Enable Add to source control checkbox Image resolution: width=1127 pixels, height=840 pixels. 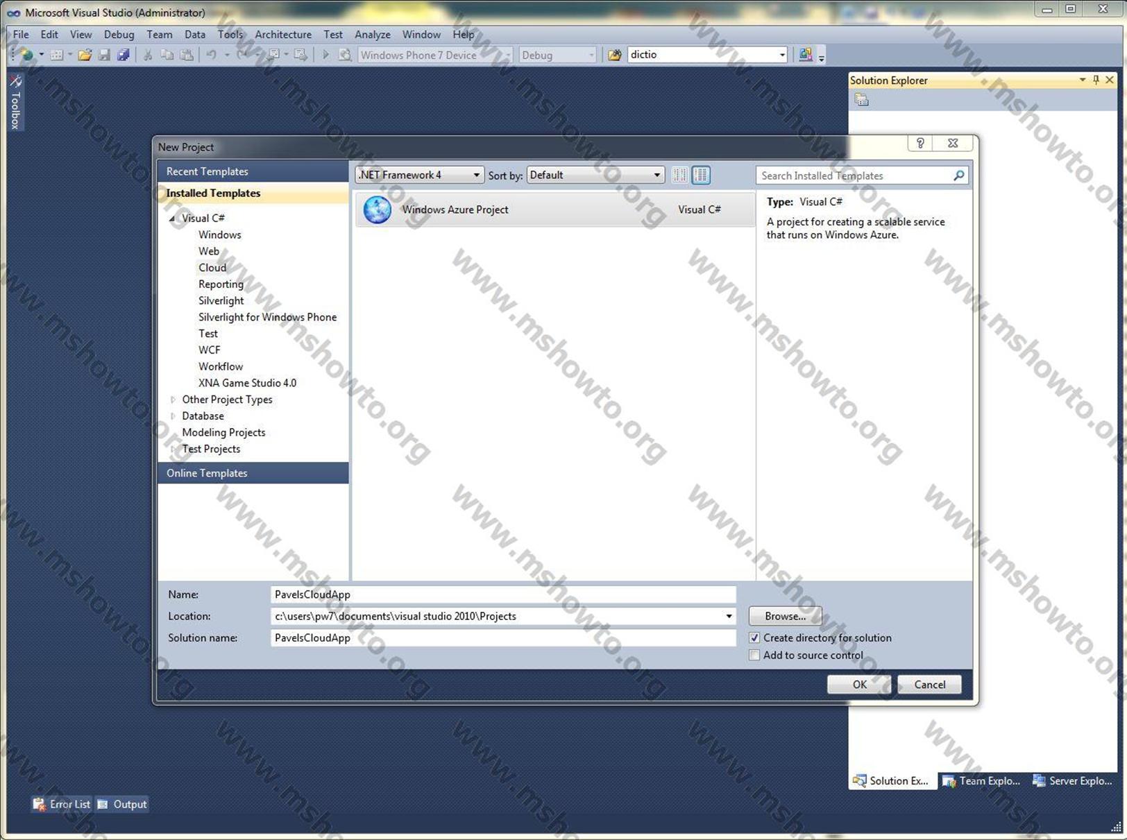pyautogui.click(x=754, y=655)
